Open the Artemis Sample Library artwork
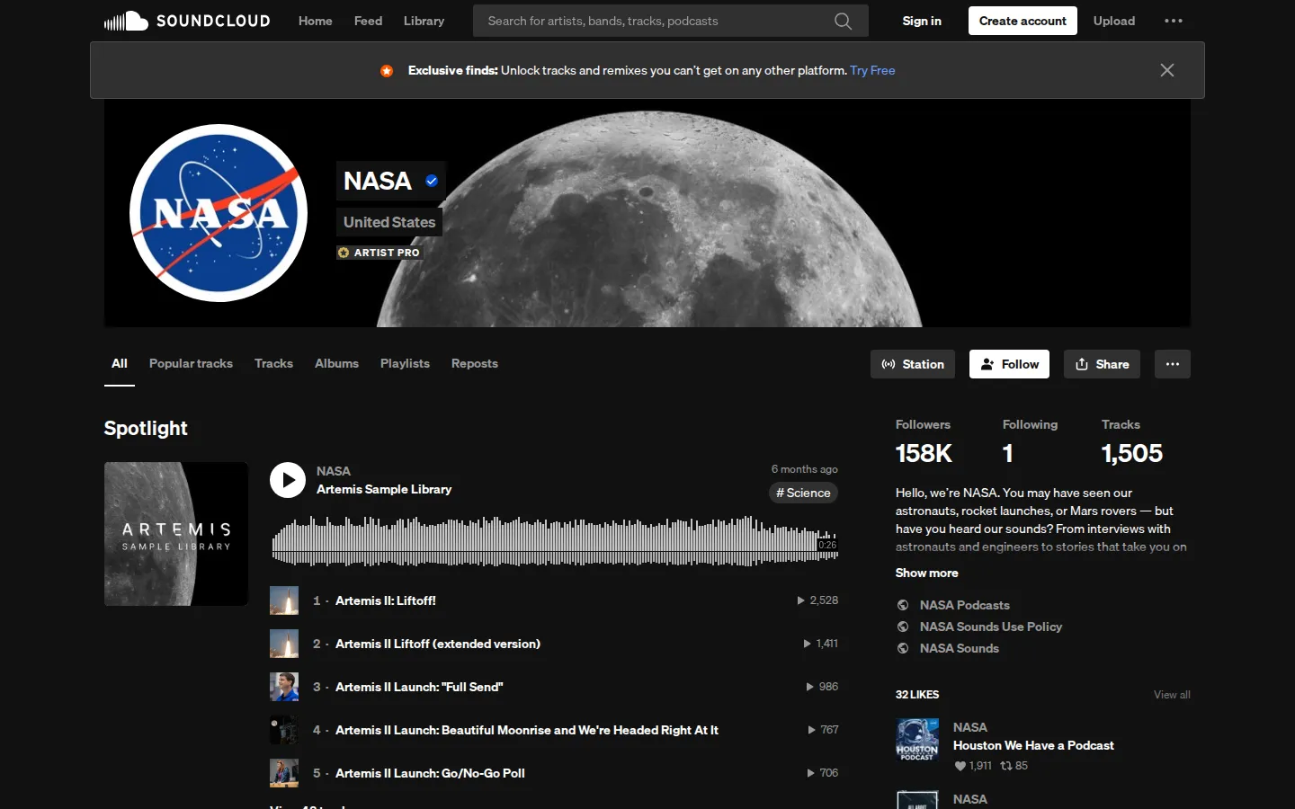Image resolution: width=1295 pixels, height=809 pixels. click(176, 534)
